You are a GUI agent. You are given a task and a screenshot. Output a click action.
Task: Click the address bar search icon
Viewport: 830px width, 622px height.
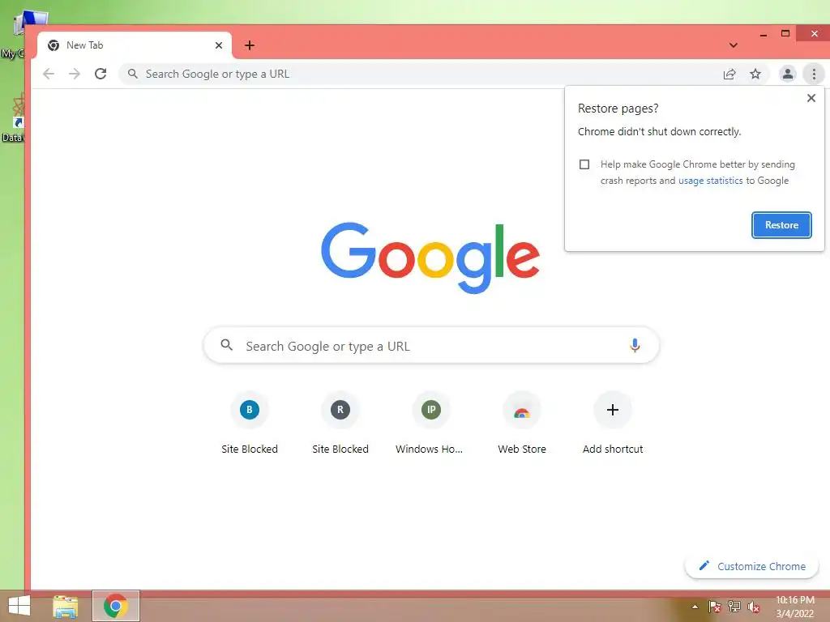tap(133, 74)
